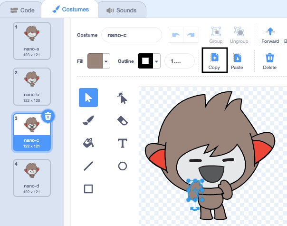Pick the Eraser tool
Image resolution: width=287 pixels, height=226 pixels.
tap(122, 121)
